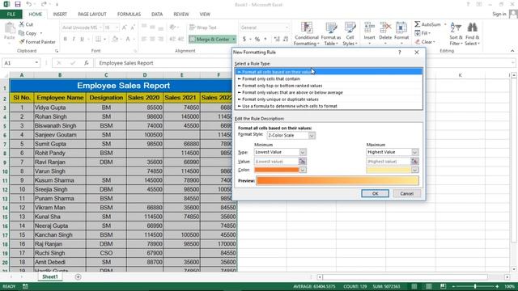Viewport: 518px width, 291px height.
Task: Click the Format Painter brush
Action: [x=22, y=41]
